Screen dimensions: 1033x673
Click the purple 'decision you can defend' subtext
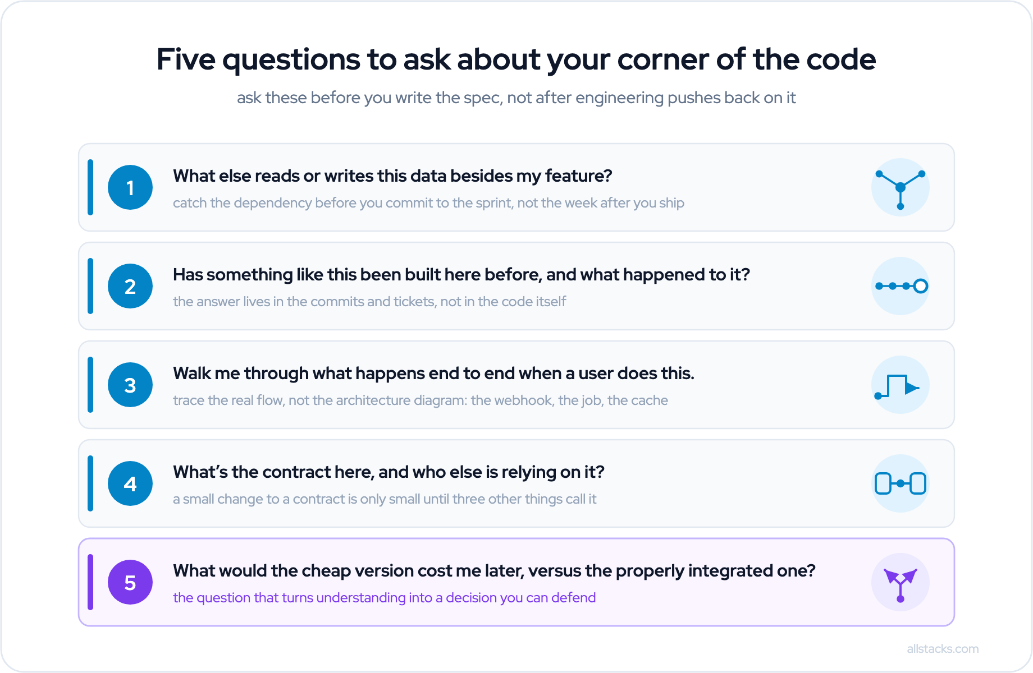(384, 598)
